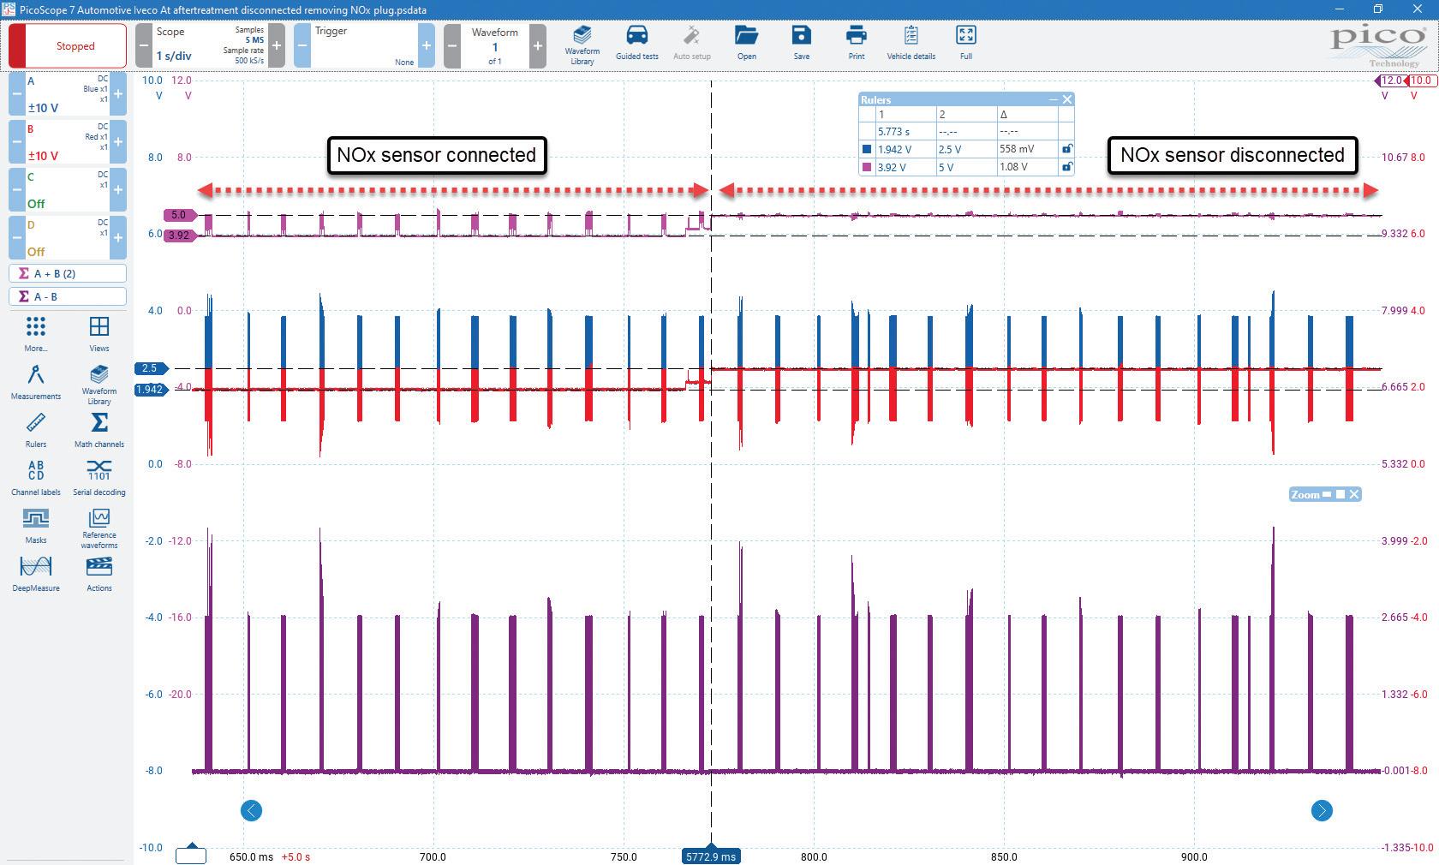
Task: Launch Guided tests
Action: tap(636, 43)
